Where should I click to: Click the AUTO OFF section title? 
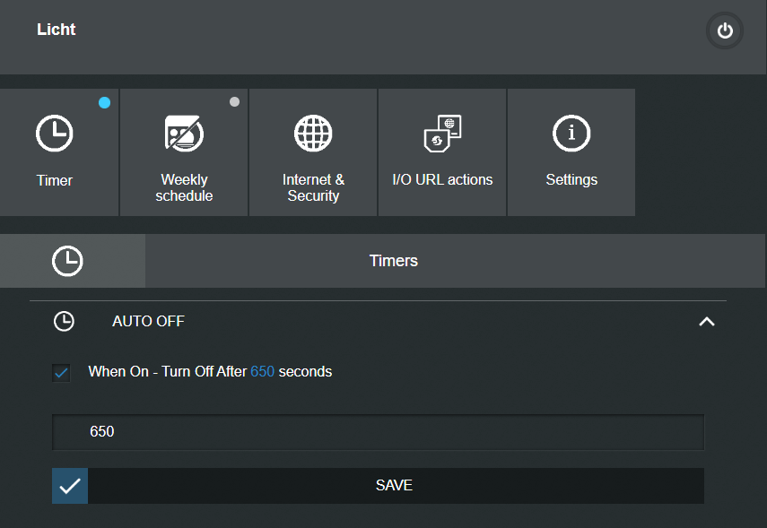click(x=148, y=321)
